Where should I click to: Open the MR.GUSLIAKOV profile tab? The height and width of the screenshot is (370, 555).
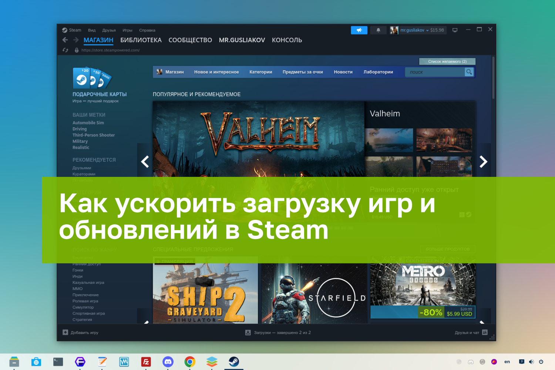click(242, 40)
